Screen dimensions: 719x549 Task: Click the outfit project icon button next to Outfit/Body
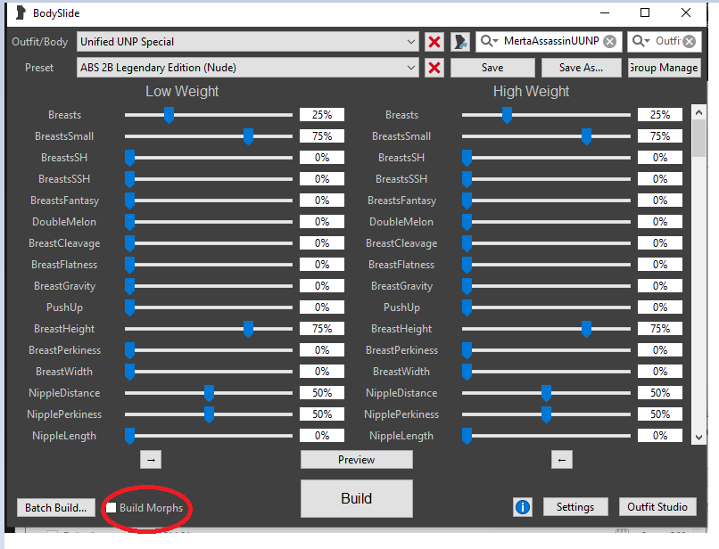coord(460,42)
